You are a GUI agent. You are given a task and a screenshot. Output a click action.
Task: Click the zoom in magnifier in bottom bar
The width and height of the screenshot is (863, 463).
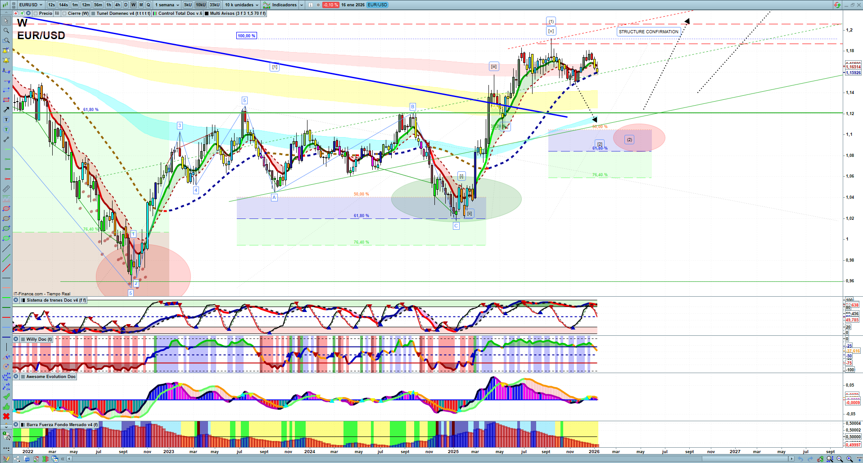(849, 459)
